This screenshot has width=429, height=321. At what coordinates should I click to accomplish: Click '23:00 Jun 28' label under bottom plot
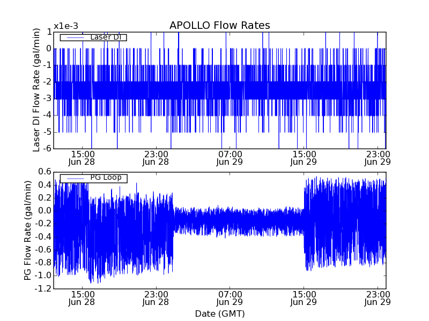[x=156, y=299]
